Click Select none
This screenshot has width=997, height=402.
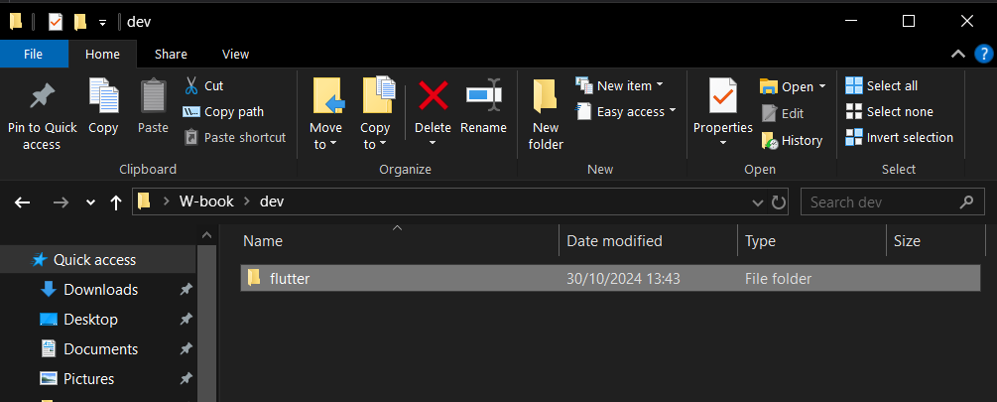click(890, 111)
